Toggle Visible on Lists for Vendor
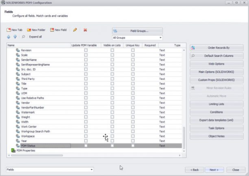This screenshot has width=249, height=176. click(x=112, y=103)
